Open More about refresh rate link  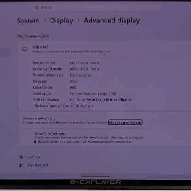125,123
